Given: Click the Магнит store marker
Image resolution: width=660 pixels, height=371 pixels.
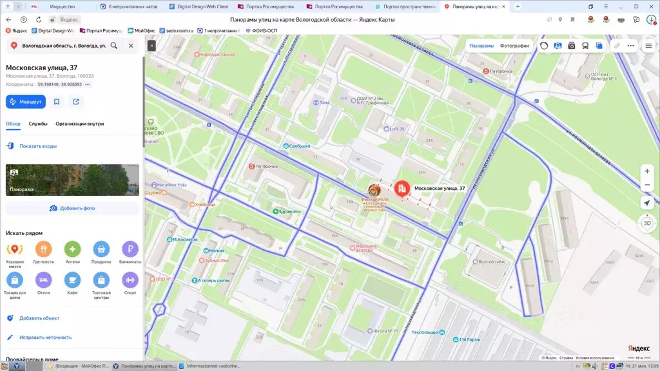Looking at the screenshot, I should 206,251.
